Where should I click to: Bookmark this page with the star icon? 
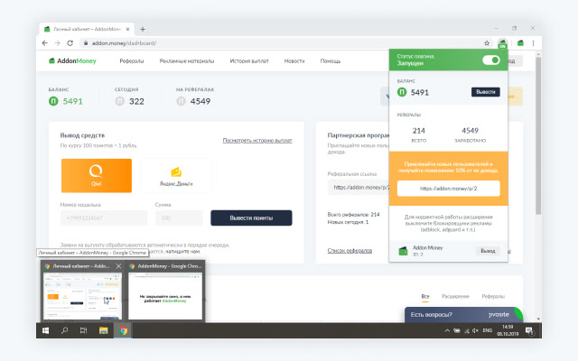[x=484, y=42]
